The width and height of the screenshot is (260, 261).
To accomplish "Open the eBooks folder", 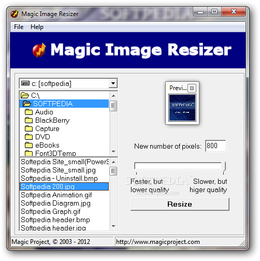I will [x=64, y=145].
